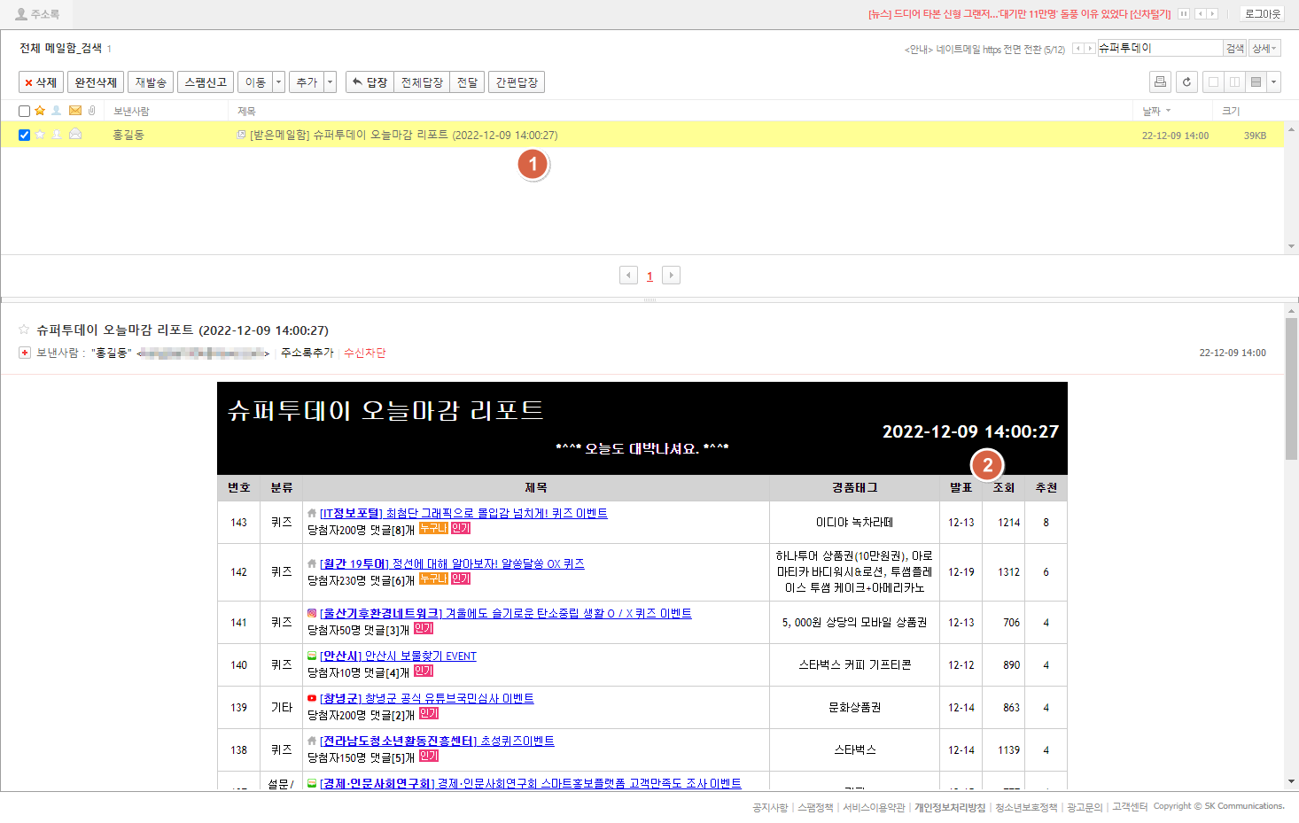This screenshot has height=823, width=1299.
Task: Switch to the no-preview layout icon
Action: tap(1213, 82)
